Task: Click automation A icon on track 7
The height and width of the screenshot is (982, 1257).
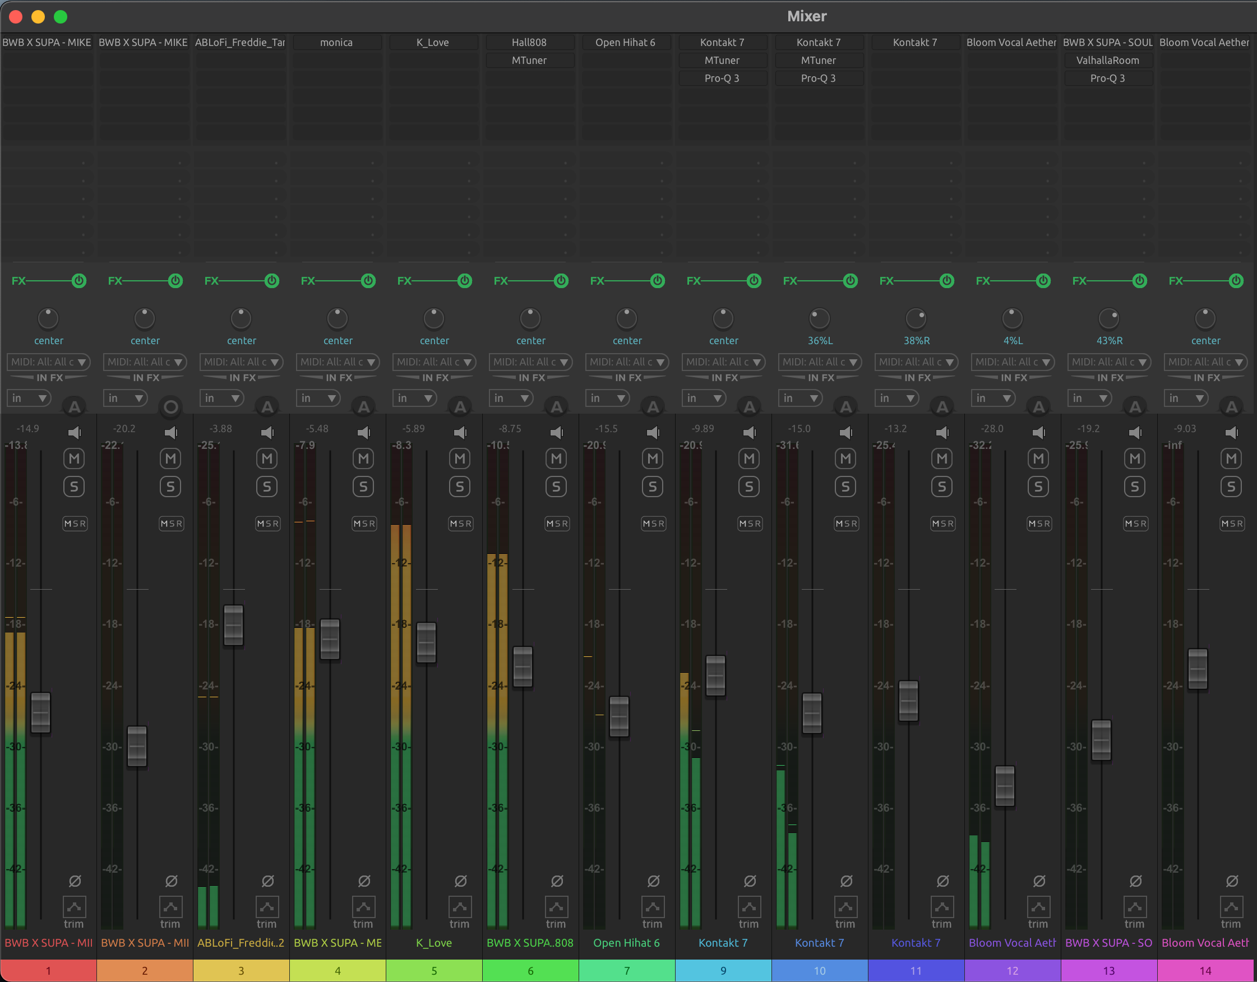Action: [x=653, y=407]
